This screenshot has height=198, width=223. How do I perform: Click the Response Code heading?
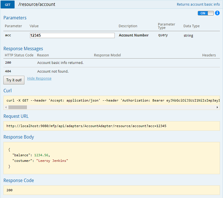point(19,180)
